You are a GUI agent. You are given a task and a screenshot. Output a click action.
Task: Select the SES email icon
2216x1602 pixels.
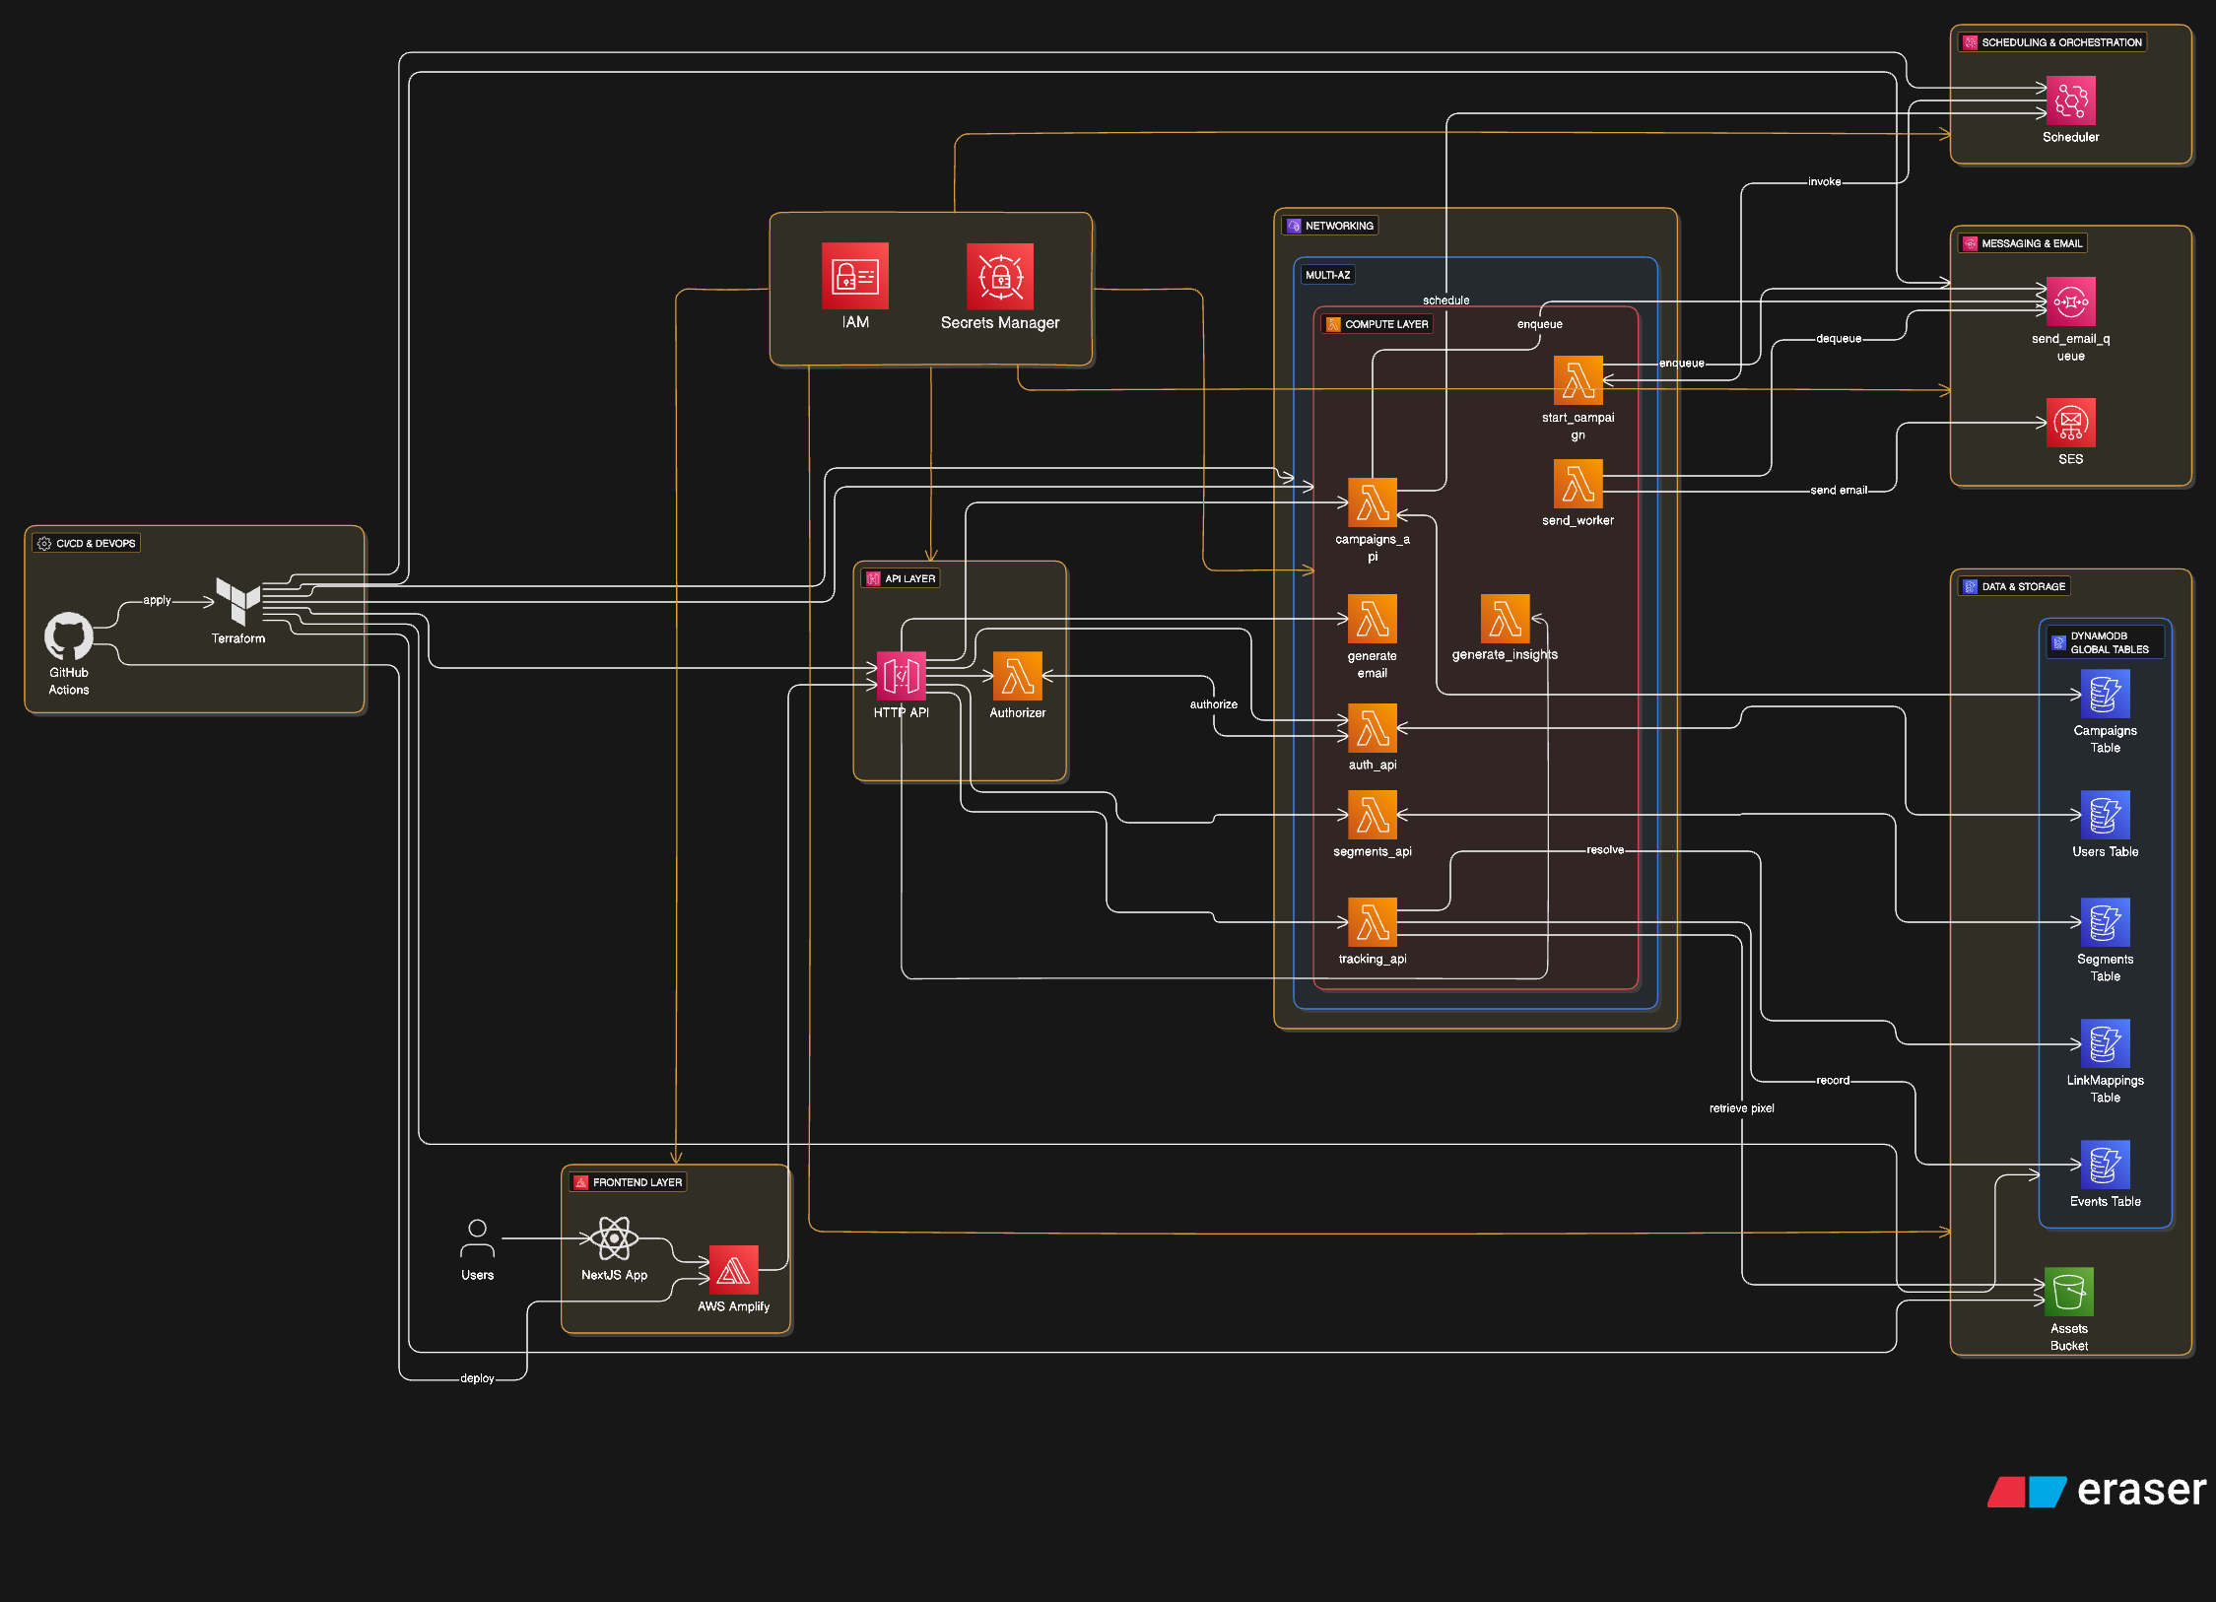pyautogui.click(x=2070, y=423)
